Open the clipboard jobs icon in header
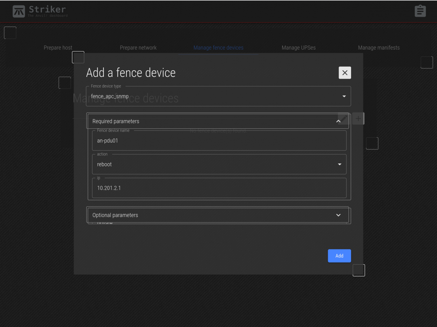 (x=420, y=11)
